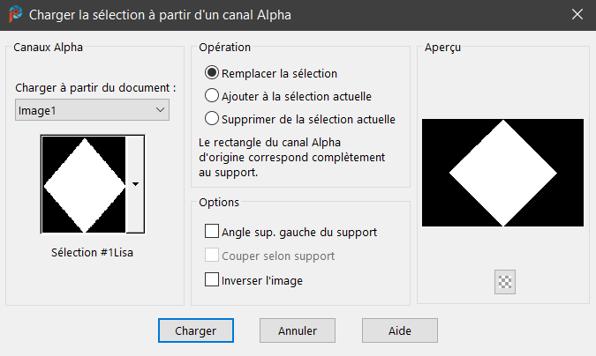
Task: Expand the arrow beside the alpha channel thumbnail
Action: coord(135,184)
